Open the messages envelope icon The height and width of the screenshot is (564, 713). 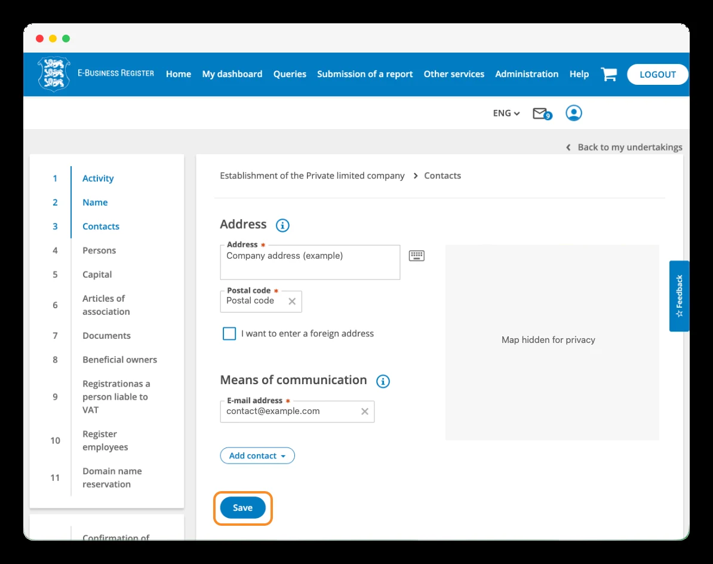pyautogui.click(x=542, y=114)
